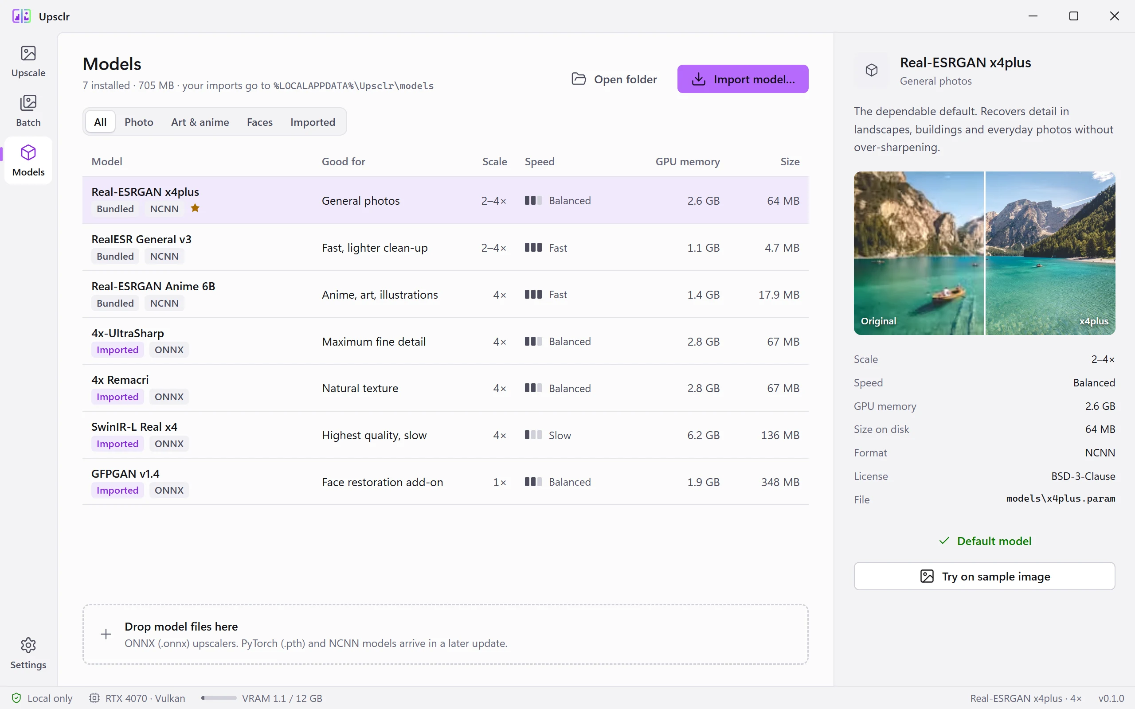Viewport: 1135px width, 709px height.
Task: Sort by GPU memory column header
Action: (x=688, y=162)
